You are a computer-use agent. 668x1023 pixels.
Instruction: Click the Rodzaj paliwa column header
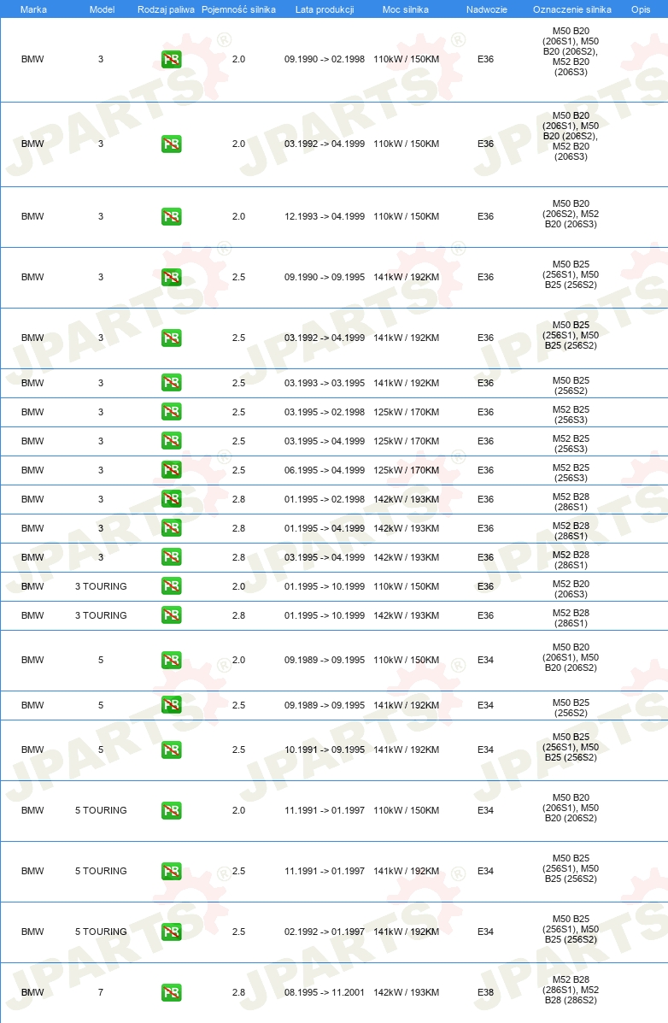[166, 9]
